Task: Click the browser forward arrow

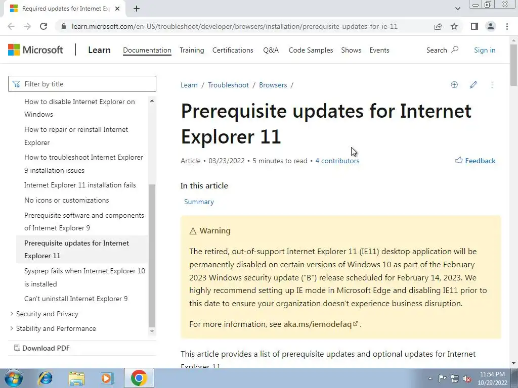Action: pos(27,26)
